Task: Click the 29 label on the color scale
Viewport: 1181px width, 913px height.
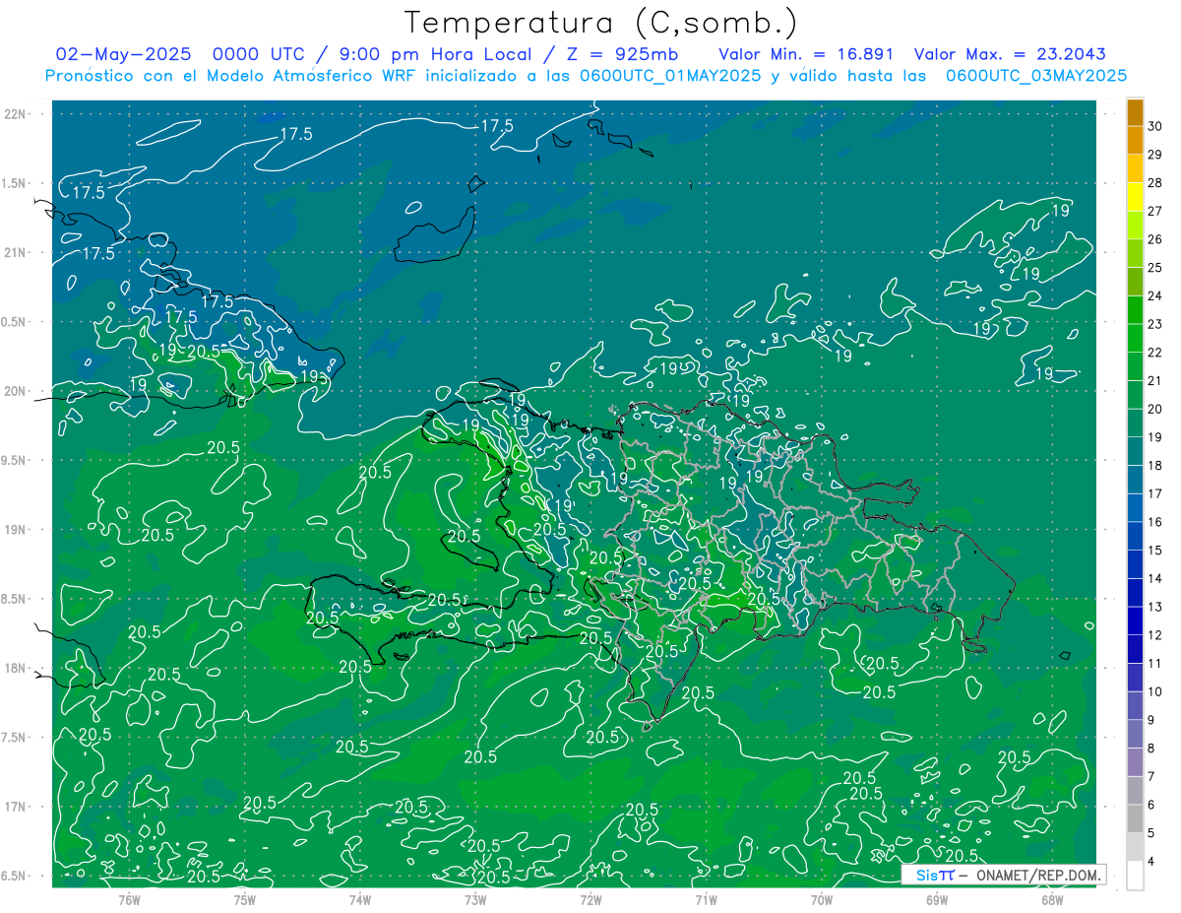Action: [1156, 155]
